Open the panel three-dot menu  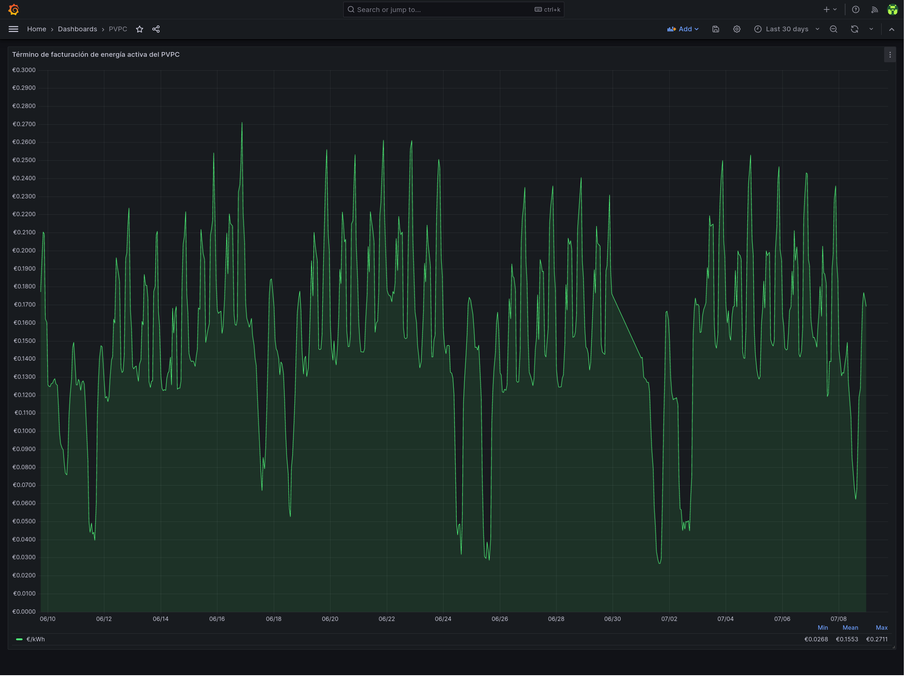coord(890,54)
